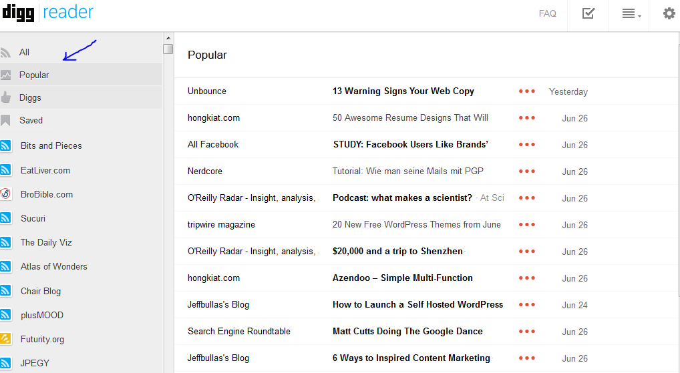Click the BroBible.com favicon
Screen dimensions: 680x373
[5, 194]
